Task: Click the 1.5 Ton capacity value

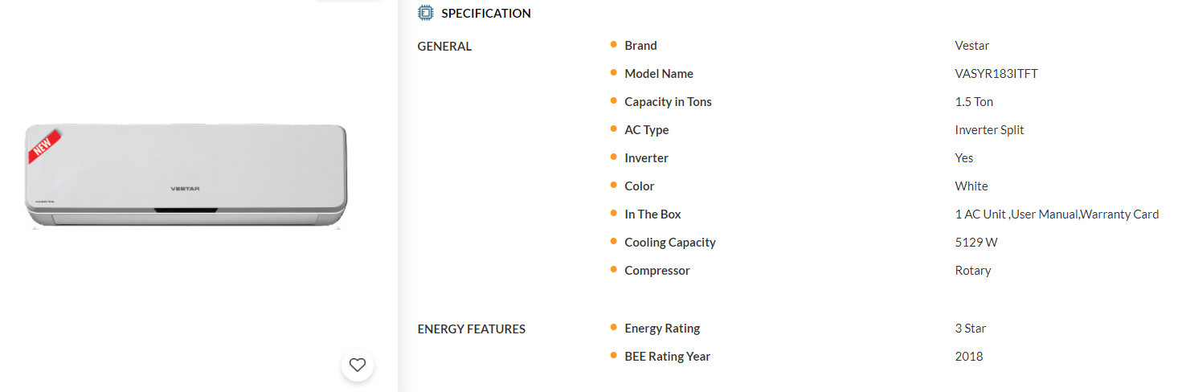Action: point(974,102)
